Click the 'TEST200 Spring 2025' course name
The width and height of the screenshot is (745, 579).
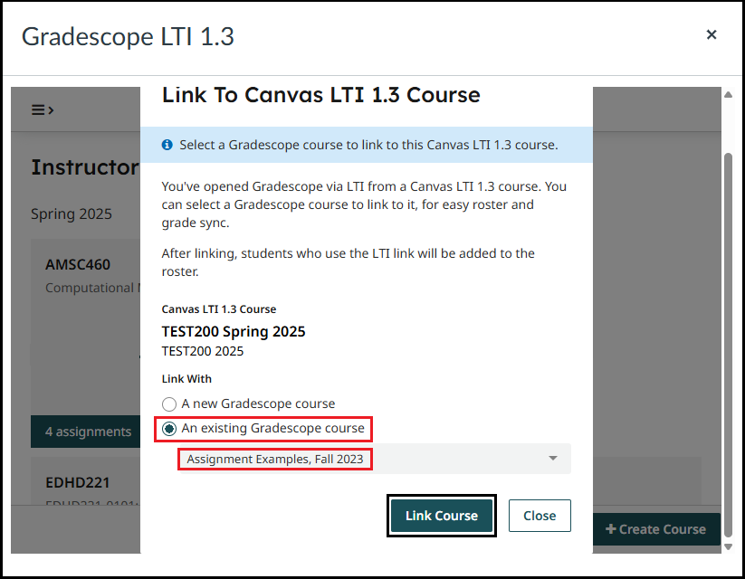[x=234, y=331]
